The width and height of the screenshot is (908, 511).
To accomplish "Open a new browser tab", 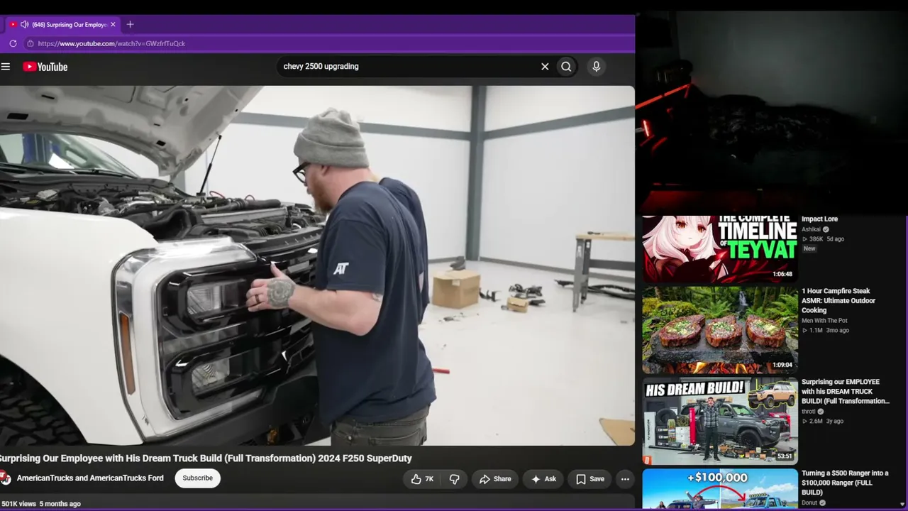I will pos(130,24).
